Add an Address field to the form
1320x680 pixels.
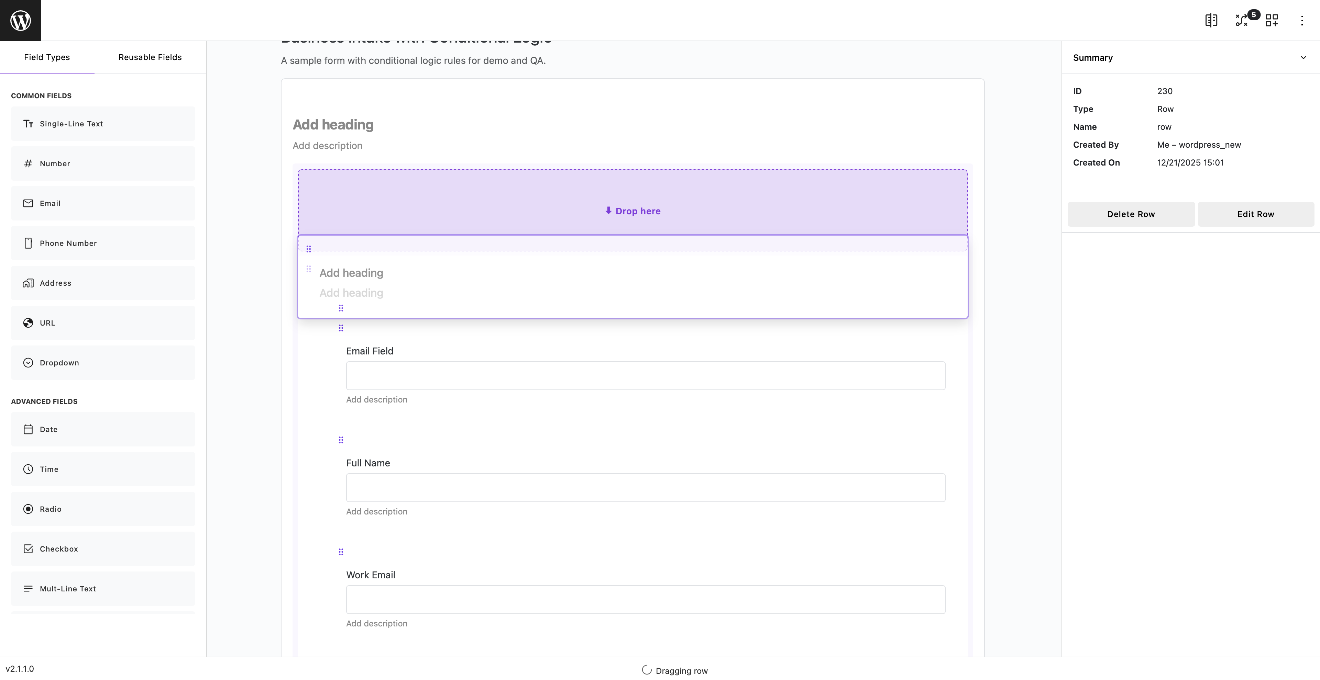(x=102, y=283)
